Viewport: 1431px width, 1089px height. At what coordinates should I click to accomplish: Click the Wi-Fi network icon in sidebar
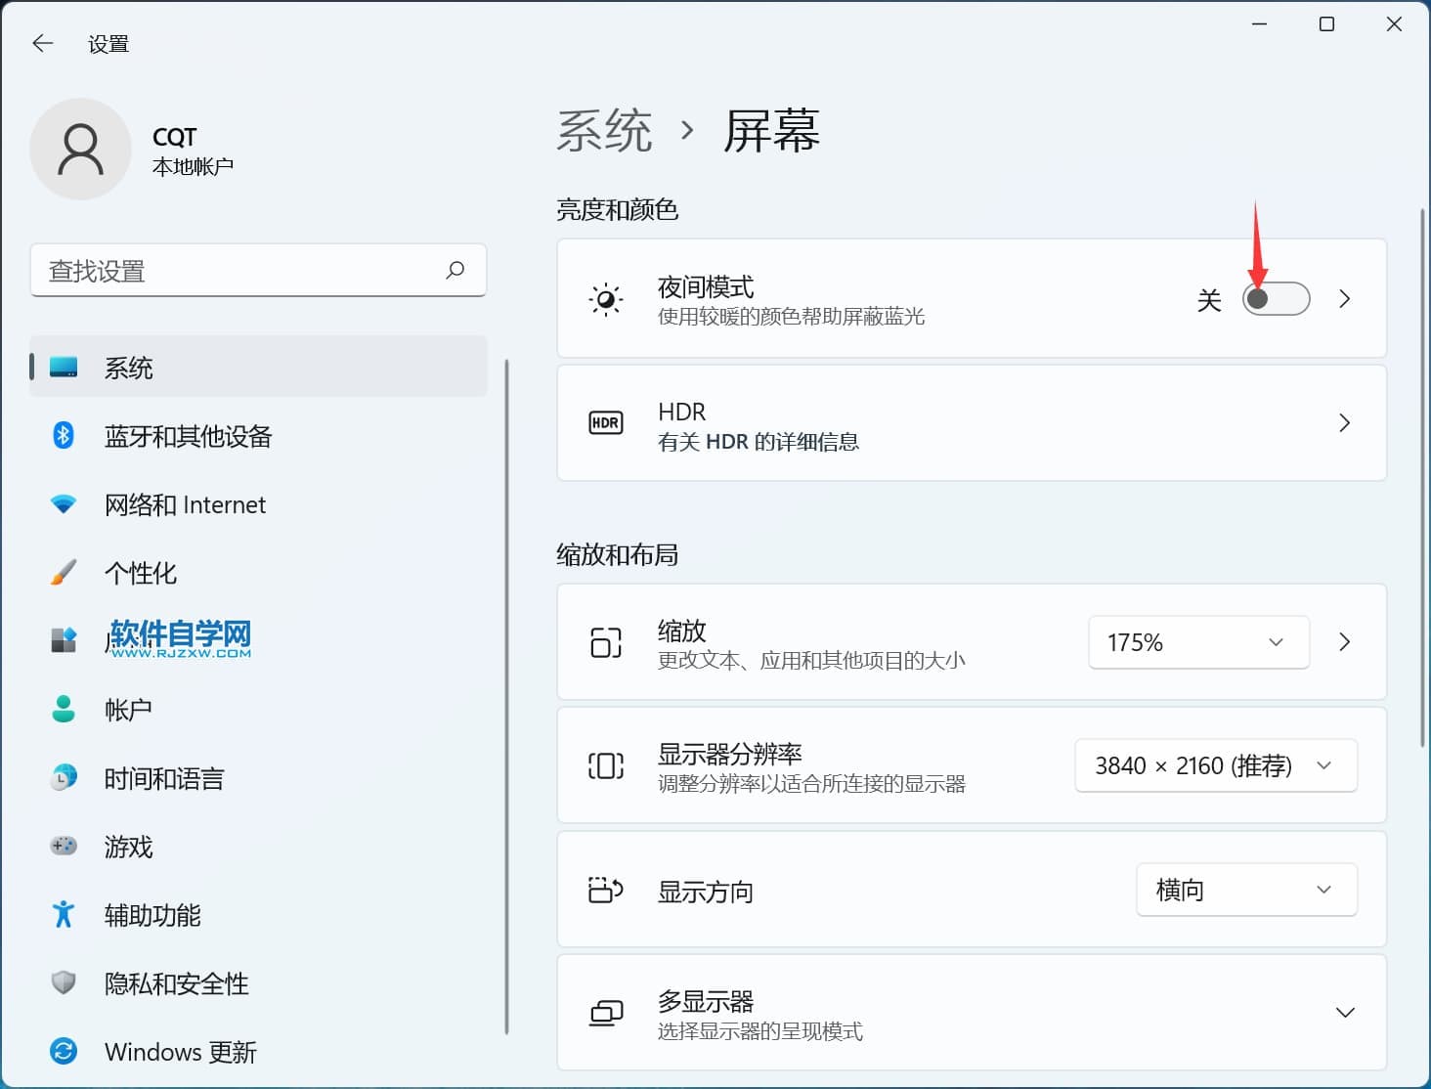pos(64,504)
